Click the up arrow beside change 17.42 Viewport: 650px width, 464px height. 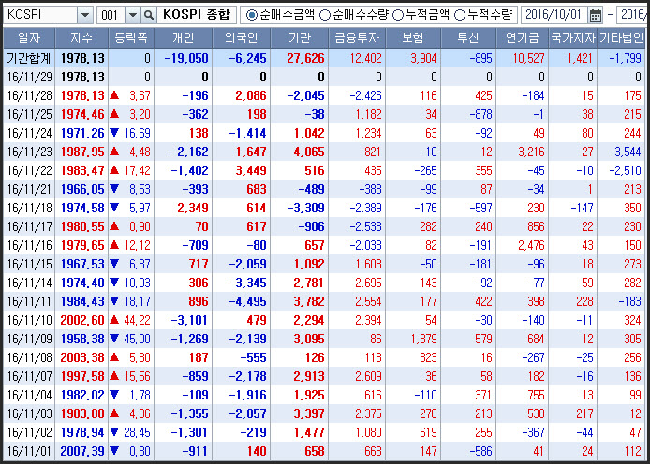pos(114,169)
